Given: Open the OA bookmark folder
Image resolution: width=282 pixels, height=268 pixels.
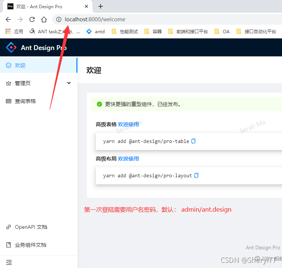Looking at the screenshot, I should click(x=222, y=31).
